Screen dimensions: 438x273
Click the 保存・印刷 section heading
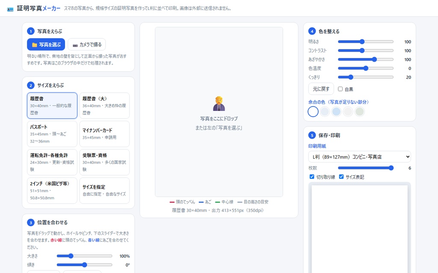coord(329,135)
